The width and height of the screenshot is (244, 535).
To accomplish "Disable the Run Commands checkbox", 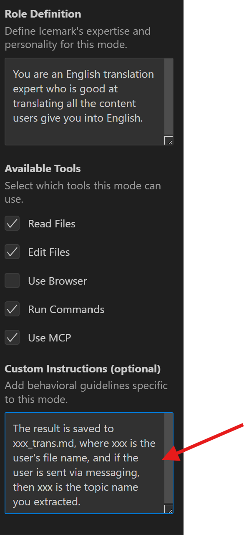I will coord(12,309).
